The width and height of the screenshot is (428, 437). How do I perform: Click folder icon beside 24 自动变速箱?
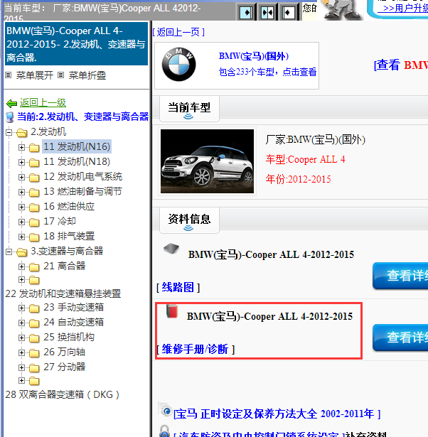[x=34, y=323]
